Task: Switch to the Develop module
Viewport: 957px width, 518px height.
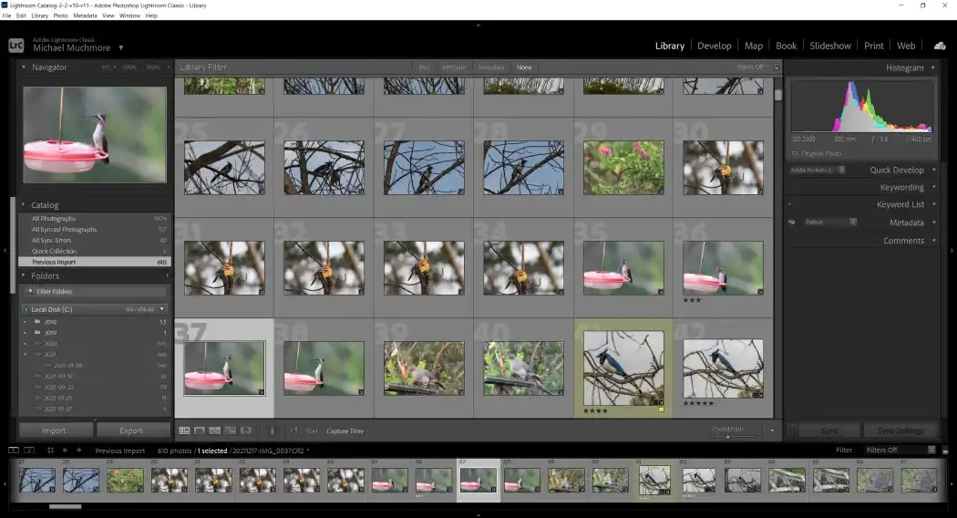Action: (x=714, y=46)
